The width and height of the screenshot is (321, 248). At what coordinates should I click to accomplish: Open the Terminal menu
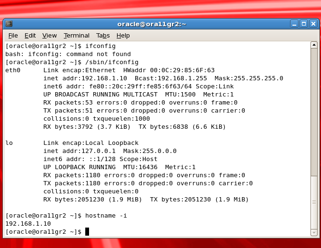[x=77, y=36]
